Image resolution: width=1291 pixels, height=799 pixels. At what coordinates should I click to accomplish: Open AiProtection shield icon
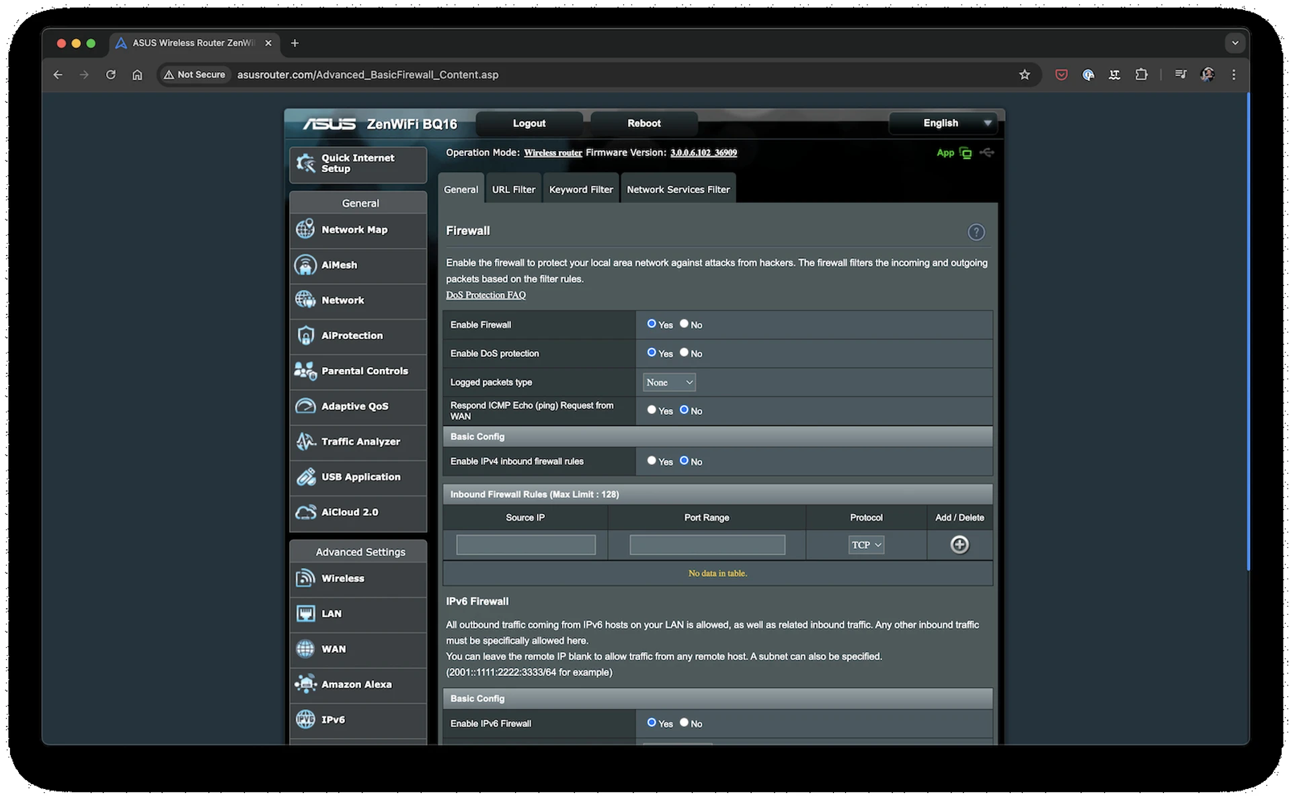(305, 335)
